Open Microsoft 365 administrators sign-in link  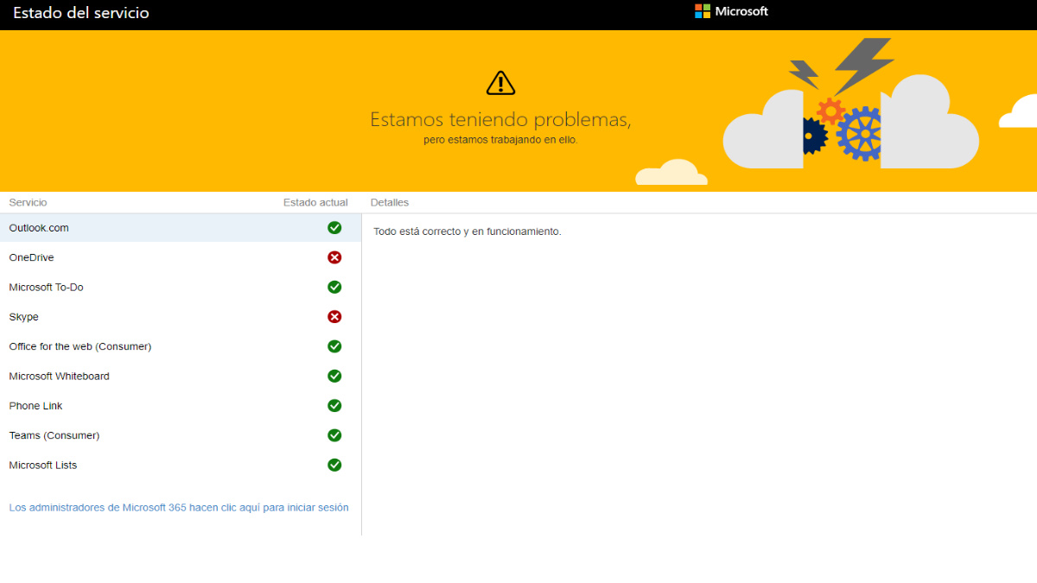point(179,508)
